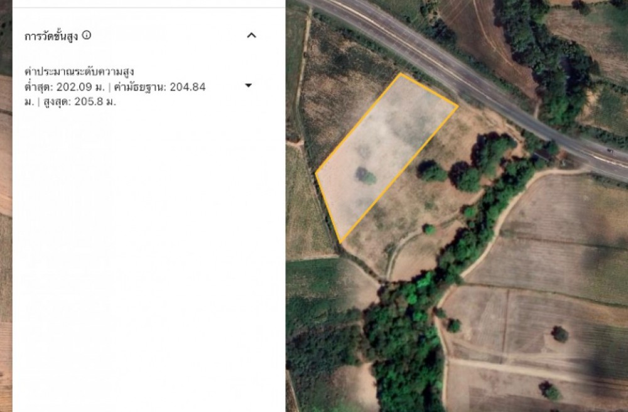Viewport: 628px width, 412px height.
Task: Collapse the การวัดชั้นสูง section chevron
Action: pyautogui.click(x=252, y=35)
